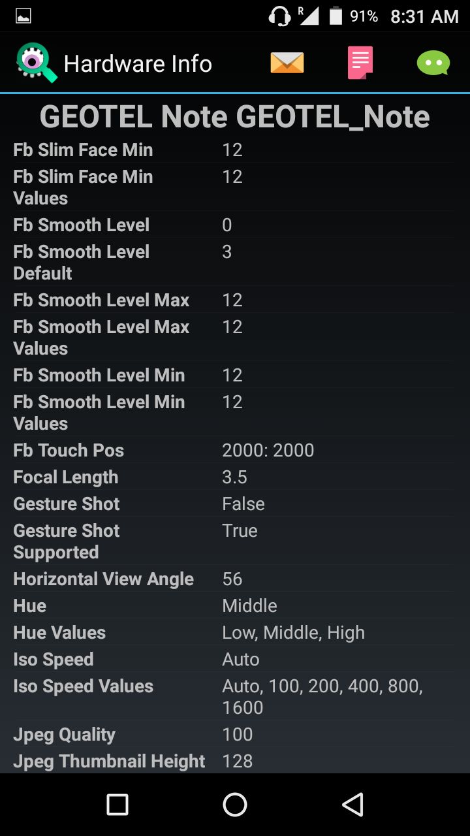
Task: Tap the Fb Smooth Level Default row
Action: pos(234,262)
